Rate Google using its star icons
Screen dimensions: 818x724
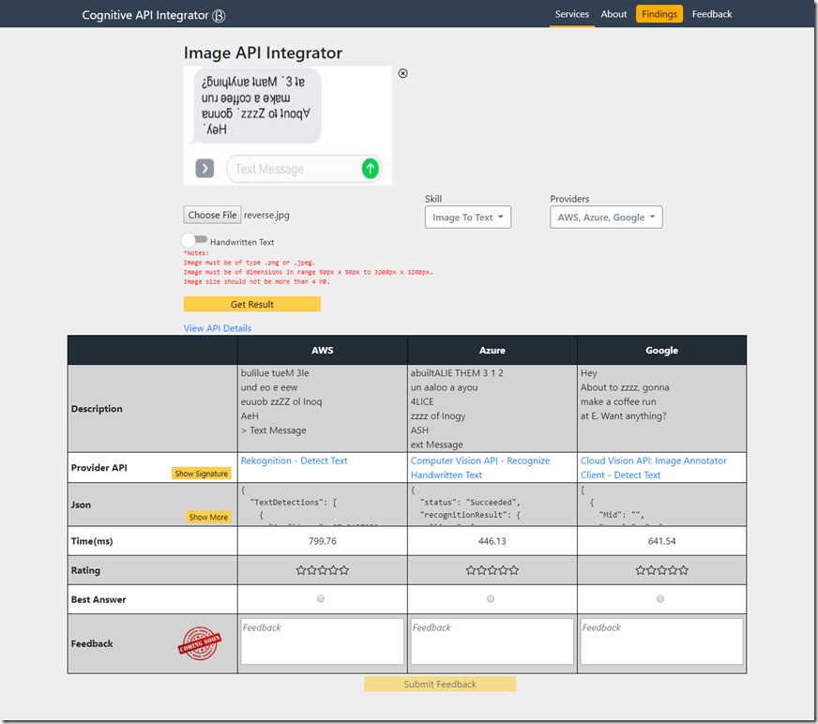point(661,570)
